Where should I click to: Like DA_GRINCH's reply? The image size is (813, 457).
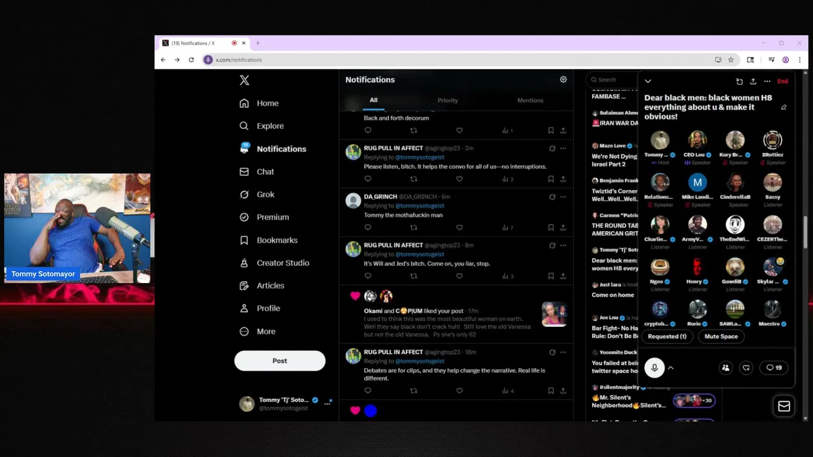459,227
